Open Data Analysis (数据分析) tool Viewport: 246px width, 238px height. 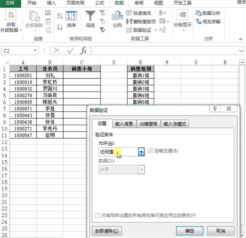(208, 13)
